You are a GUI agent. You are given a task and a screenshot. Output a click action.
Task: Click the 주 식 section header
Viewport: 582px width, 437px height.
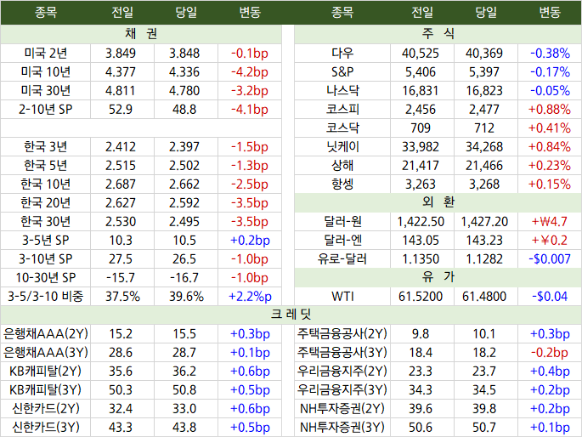pos(438,34)
